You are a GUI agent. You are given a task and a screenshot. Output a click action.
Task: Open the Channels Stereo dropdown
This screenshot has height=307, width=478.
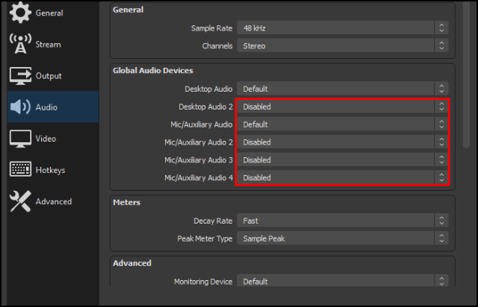point(342,45)
